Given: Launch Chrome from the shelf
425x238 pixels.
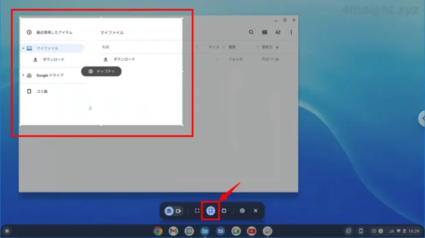Looking at the screenshot, I should (158, 231).
